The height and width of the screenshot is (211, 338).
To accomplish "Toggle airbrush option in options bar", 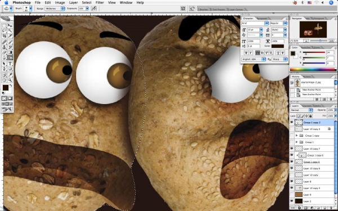I will [x=94, y=8].
